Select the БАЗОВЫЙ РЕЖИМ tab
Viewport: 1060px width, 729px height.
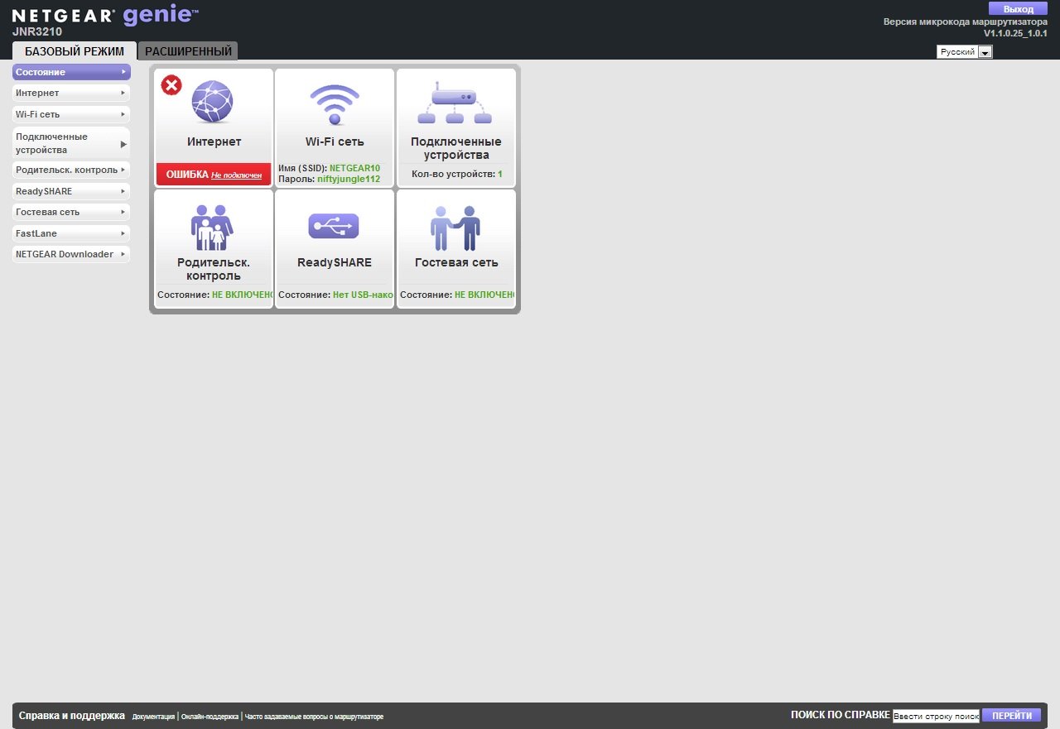click(75, 51)
